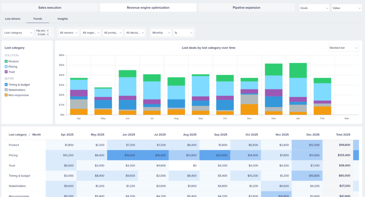Open the Lost category dropdown
Image resolution: width=365 pixels, height=197 pixels.
[18, 33]
